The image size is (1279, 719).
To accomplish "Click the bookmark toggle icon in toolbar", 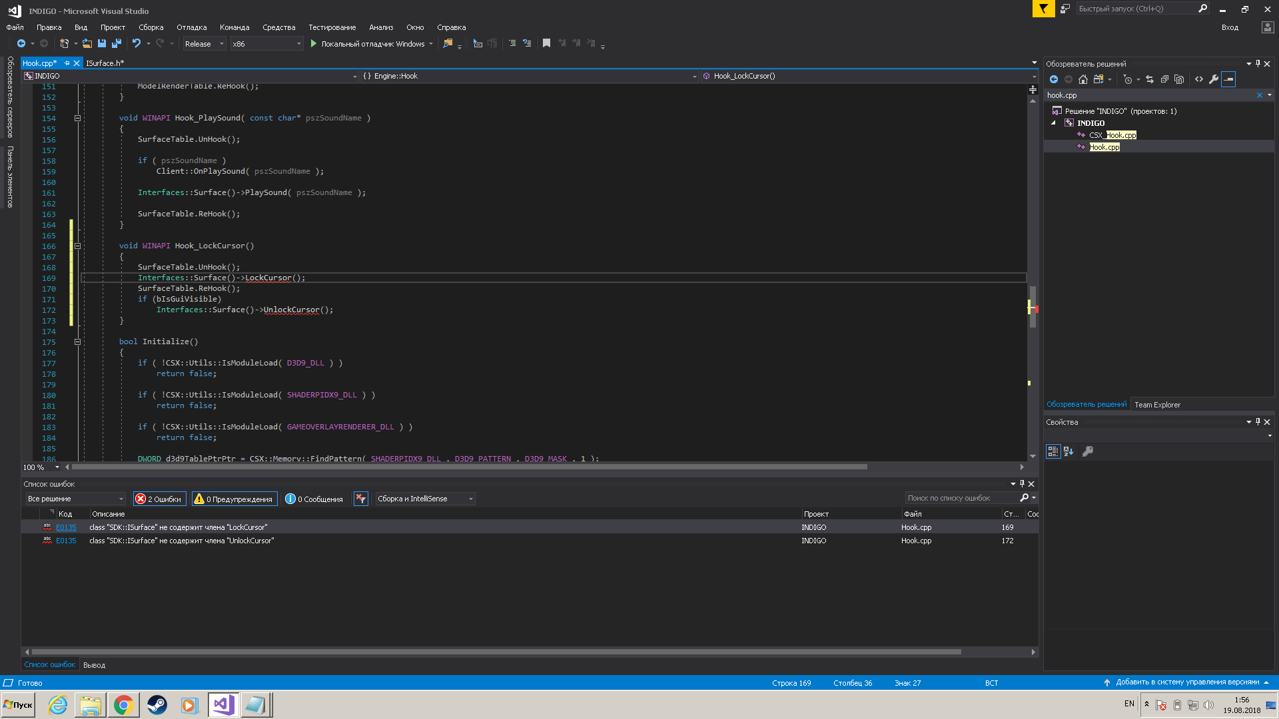I will [546, 43].
